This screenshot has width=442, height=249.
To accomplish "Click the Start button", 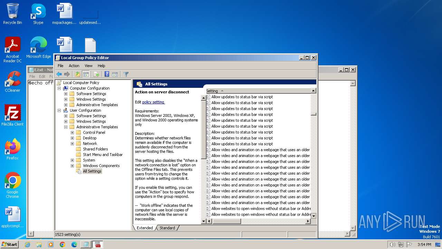I will (x=10, y=245).
